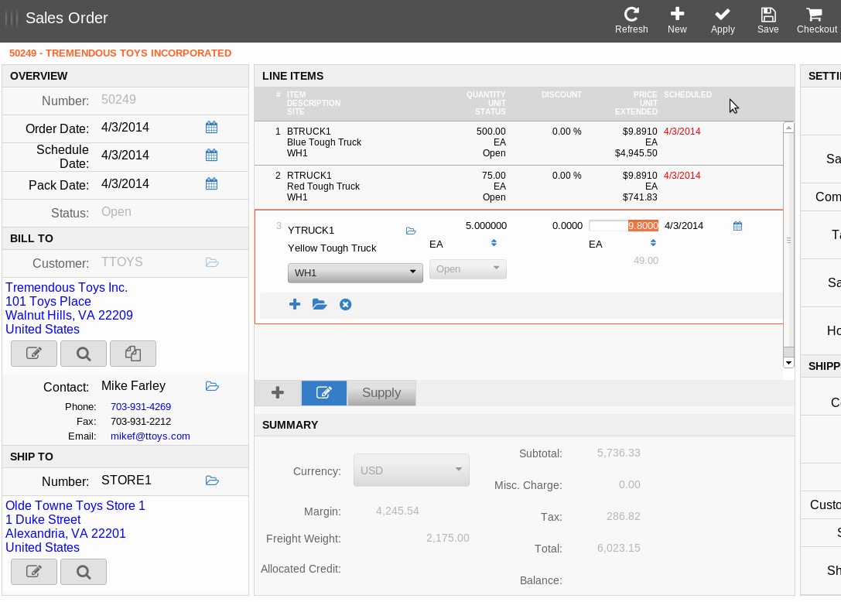841x602 pixels.
Task: Open the Order Date calendar picker
Action: tap(211, 128)
